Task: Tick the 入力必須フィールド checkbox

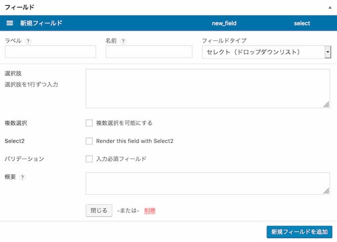Action: (x=89, y=159)
